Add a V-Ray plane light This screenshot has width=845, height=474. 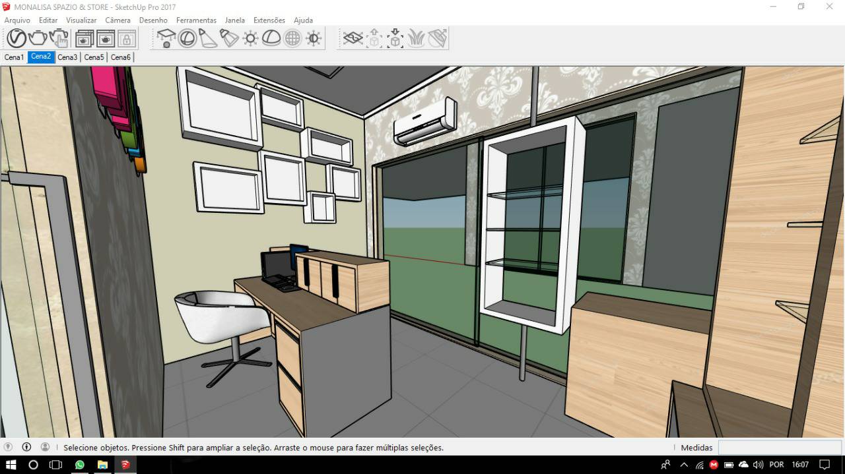[x=166, y=38]
